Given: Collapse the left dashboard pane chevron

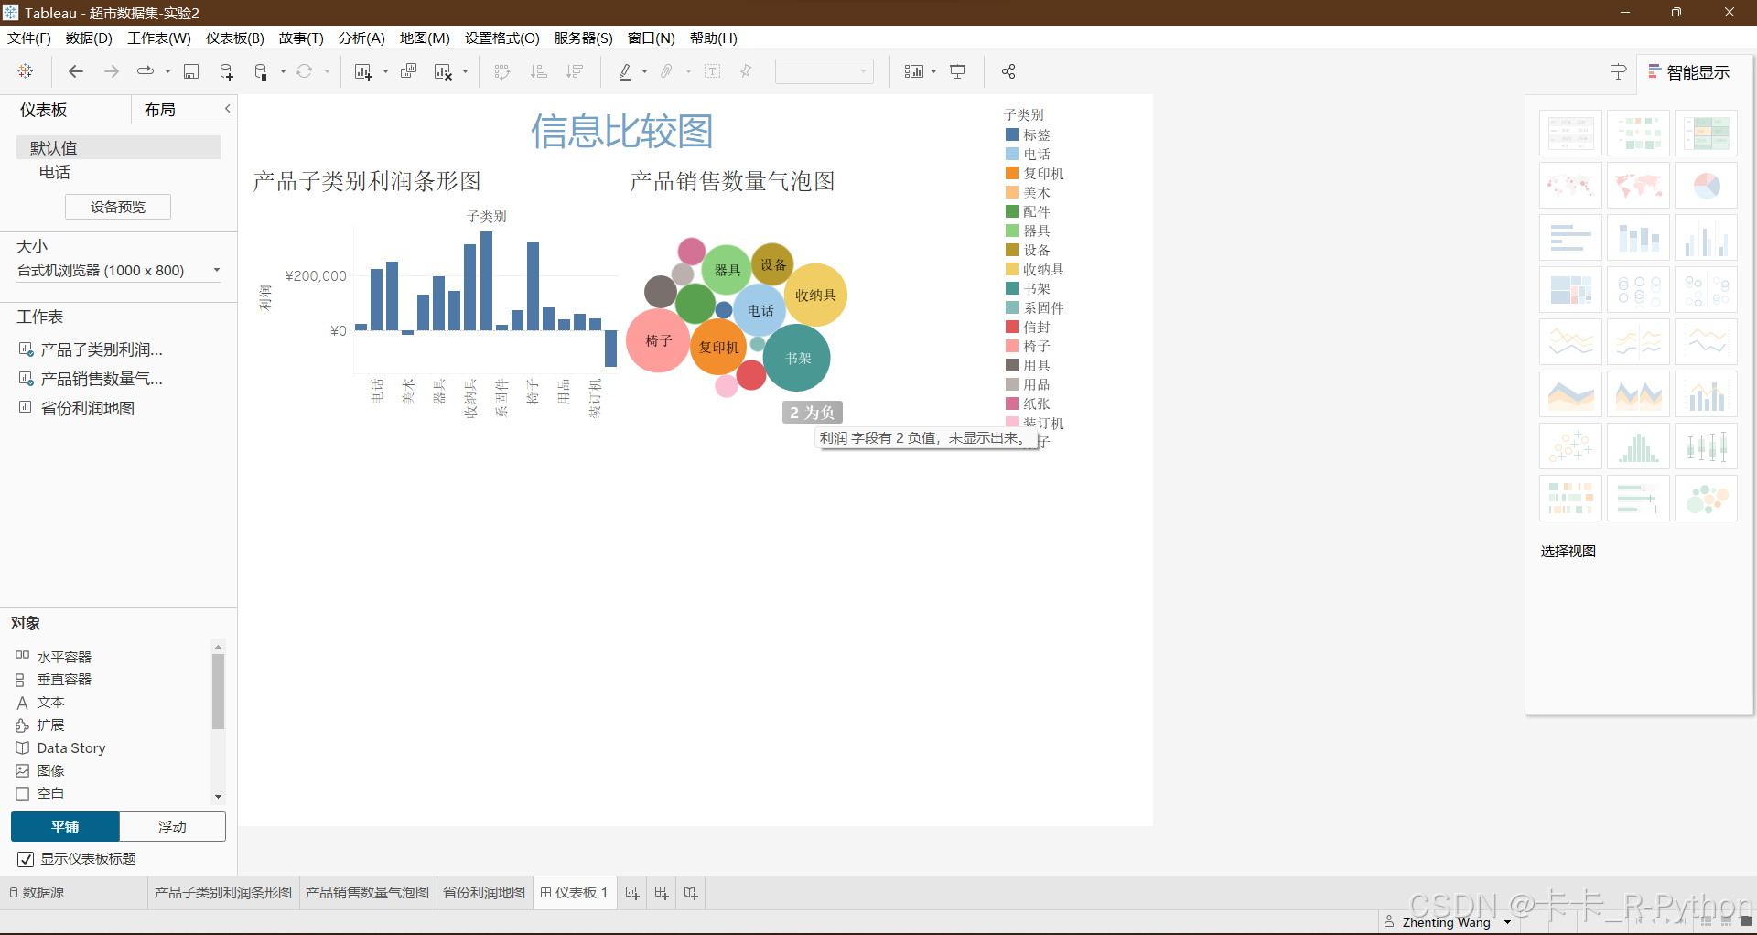Looking at the screenshot, I should click(228, 109).
